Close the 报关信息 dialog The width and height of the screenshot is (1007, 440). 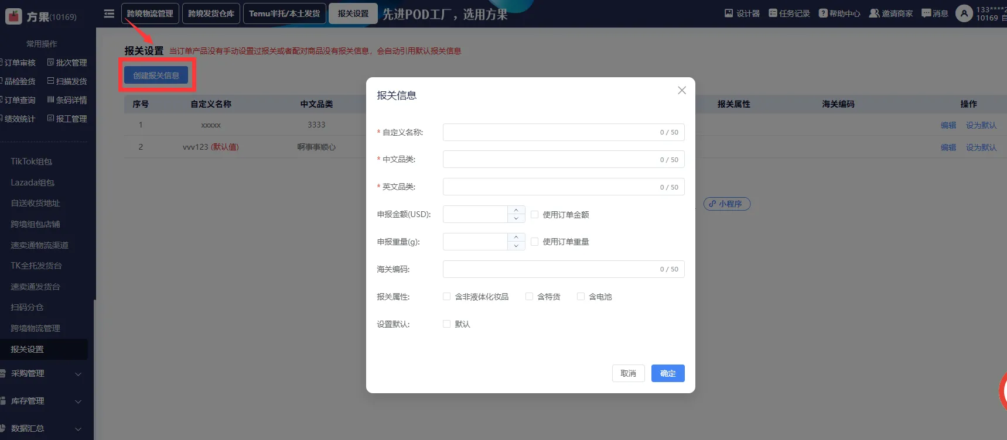pyautogui.click(x=682, y=90)
